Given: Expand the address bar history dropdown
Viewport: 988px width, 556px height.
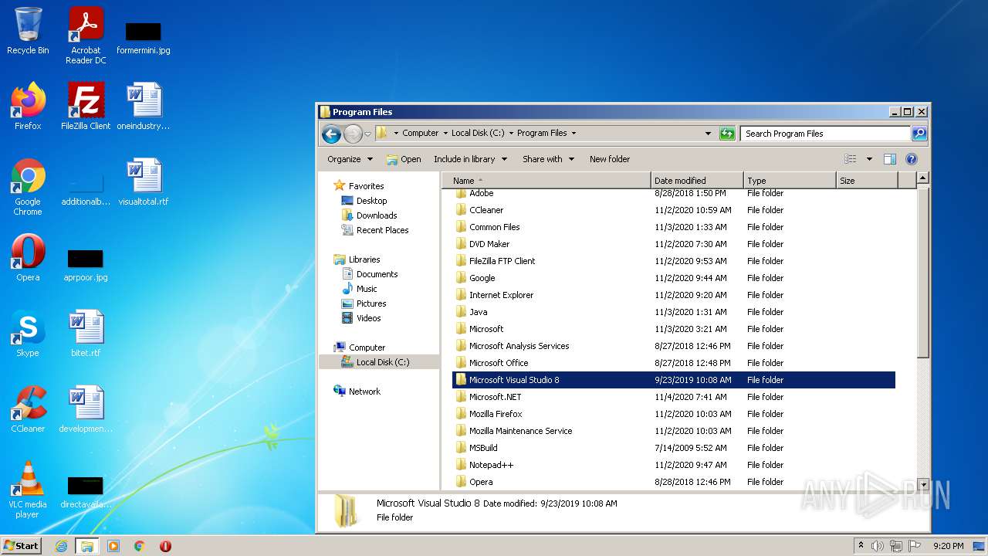Looking at the screenshot, I should tap(708, 134).
